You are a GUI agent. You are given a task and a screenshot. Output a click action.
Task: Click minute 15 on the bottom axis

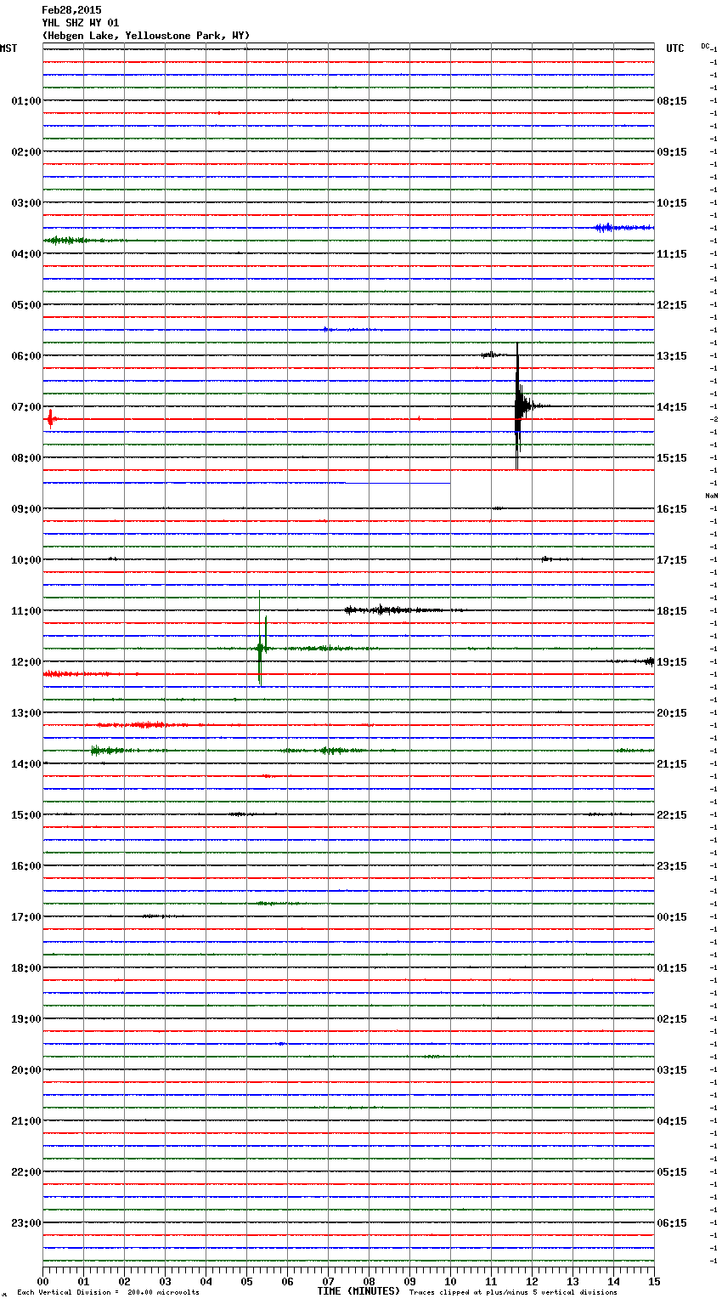pos(654,1281)
